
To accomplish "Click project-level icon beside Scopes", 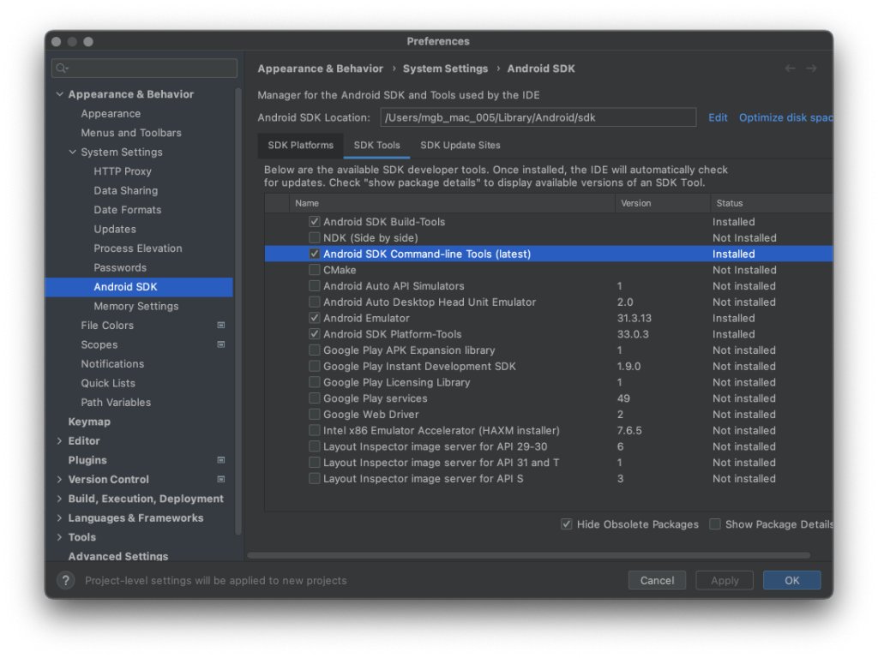I will [221, 344].
